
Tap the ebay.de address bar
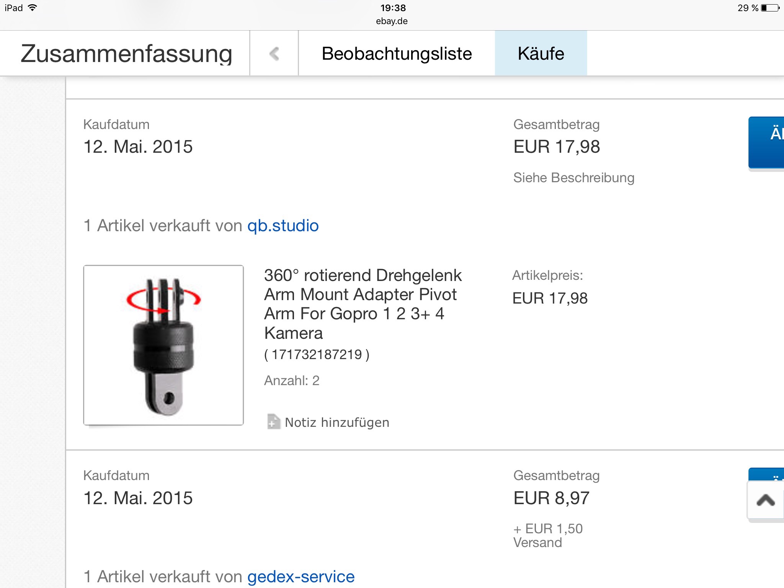coord(392,21)
